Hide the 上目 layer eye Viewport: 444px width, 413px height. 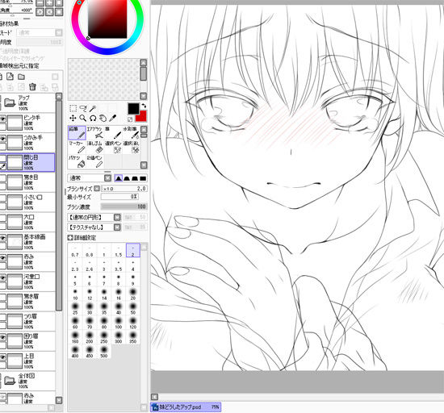[x=2, y=357]
